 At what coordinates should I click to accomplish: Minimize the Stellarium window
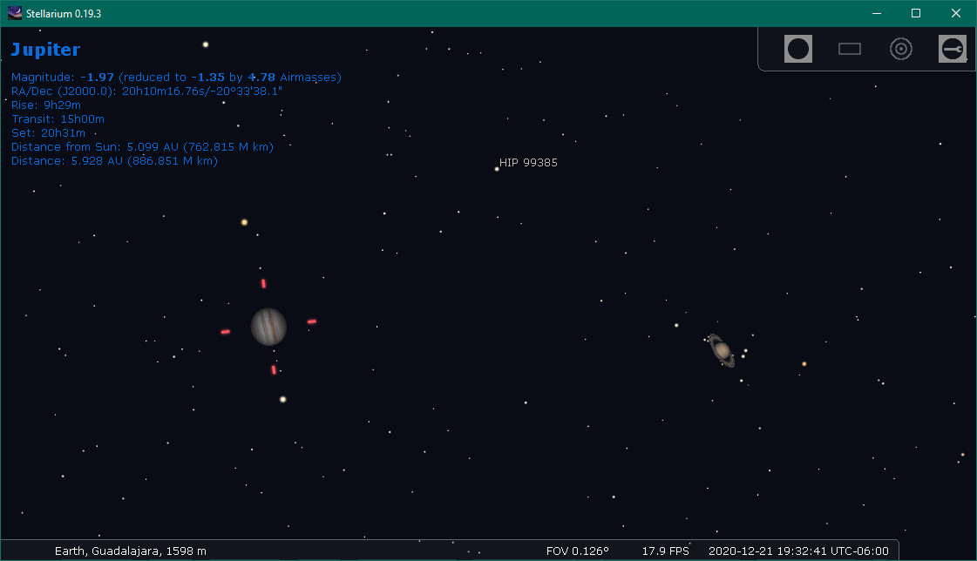click(x=877, y=13)
